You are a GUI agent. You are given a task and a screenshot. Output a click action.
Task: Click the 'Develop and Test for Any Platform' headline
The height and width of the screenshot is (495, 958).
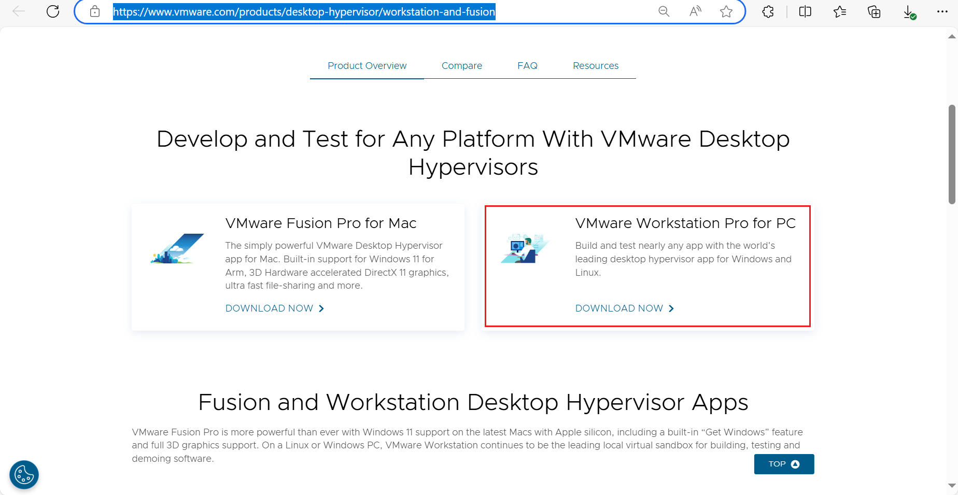[x=473, y=153]
